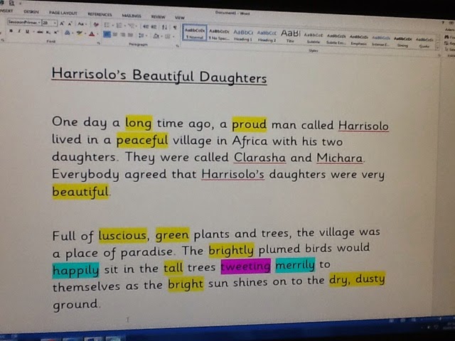Apply the text highlight color pen
This screenshot has height=341, width=455.
[79, 33]
